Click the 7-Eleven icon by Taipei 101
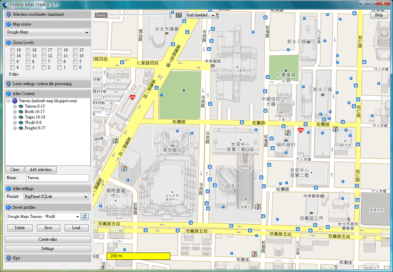 pos(258,207)
